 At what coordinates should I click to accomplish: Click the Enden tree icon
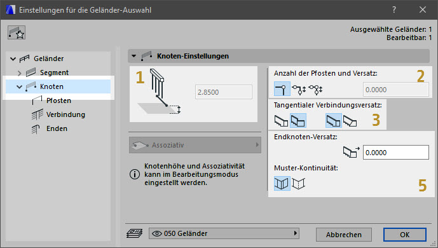tap(36, 129)
